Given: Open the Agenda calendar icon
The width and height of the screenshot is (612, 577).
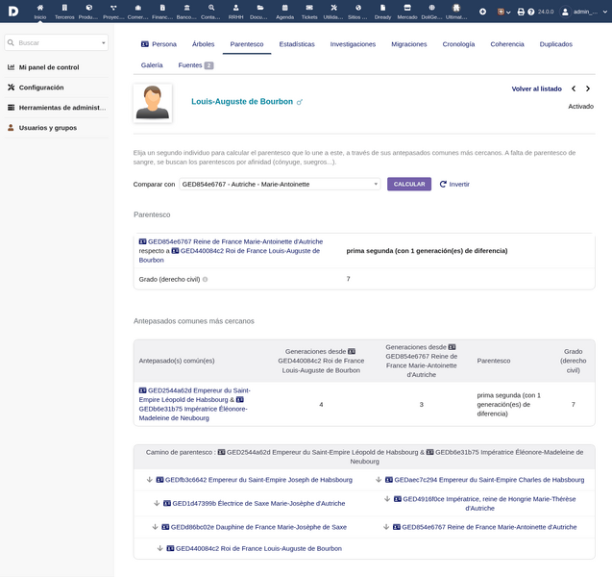Looking at the screenshot, I should 285,8.
